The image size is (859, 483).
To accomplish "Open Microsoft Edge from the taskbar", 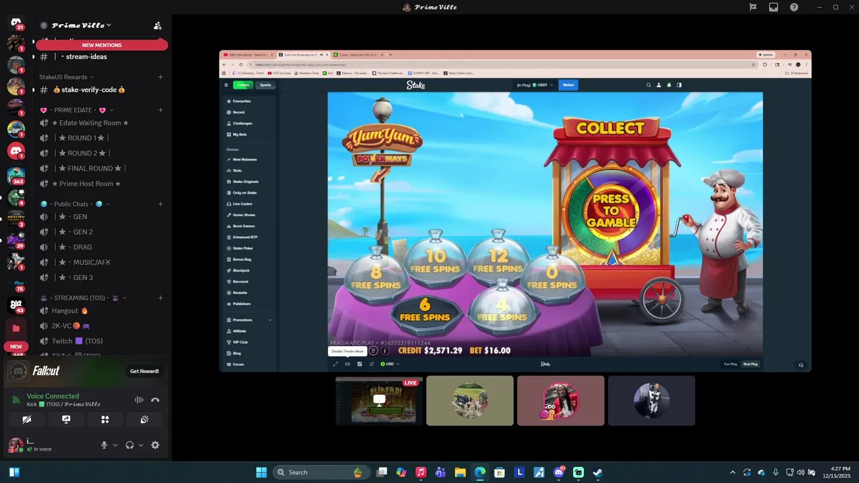I will [480, 472].
